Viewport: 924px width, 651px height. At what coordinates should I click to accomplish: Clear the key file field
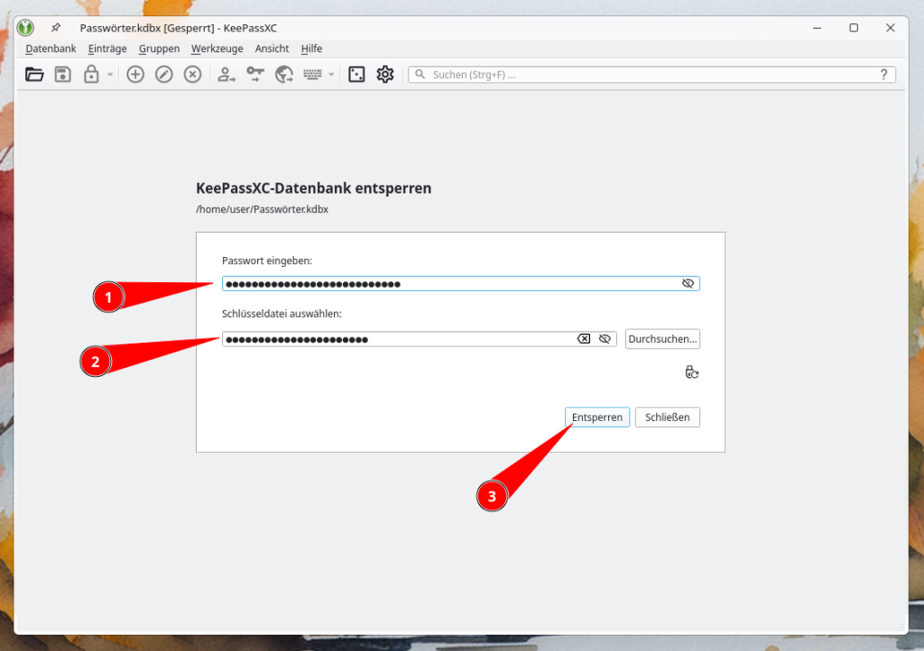coord(584,339)
